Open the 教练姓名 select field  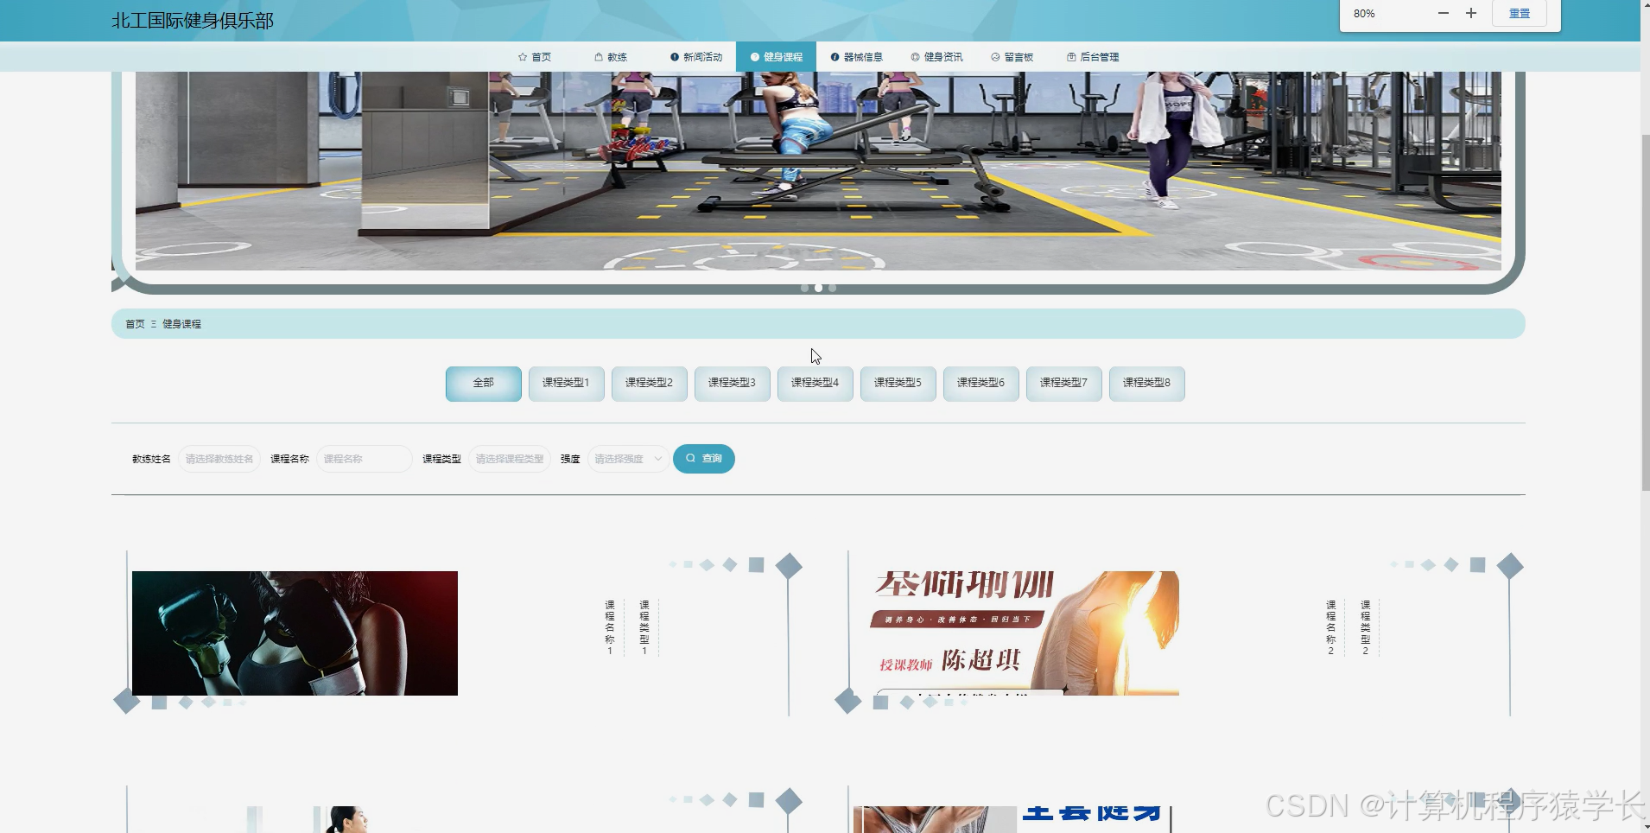point(219,459)
